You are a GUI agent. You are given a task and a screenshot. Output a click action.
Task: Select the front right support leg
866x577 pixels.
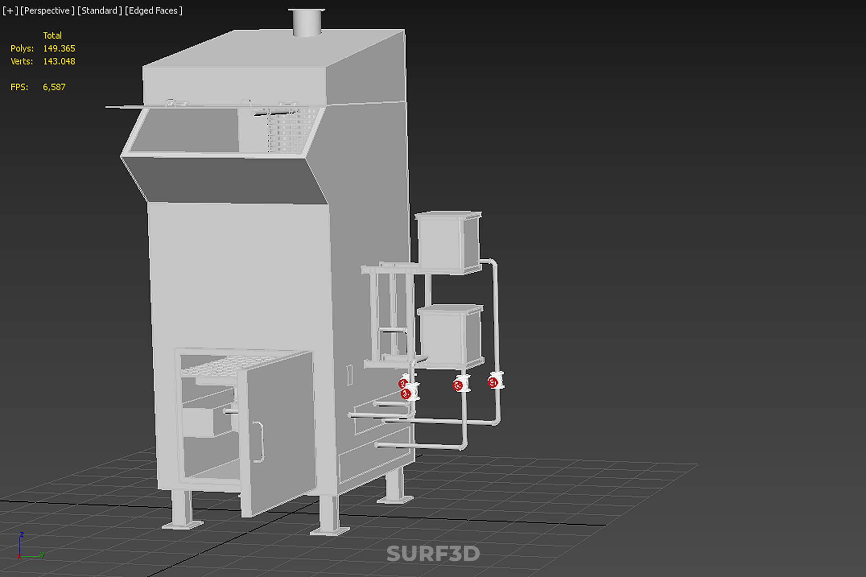pos(330,515)
